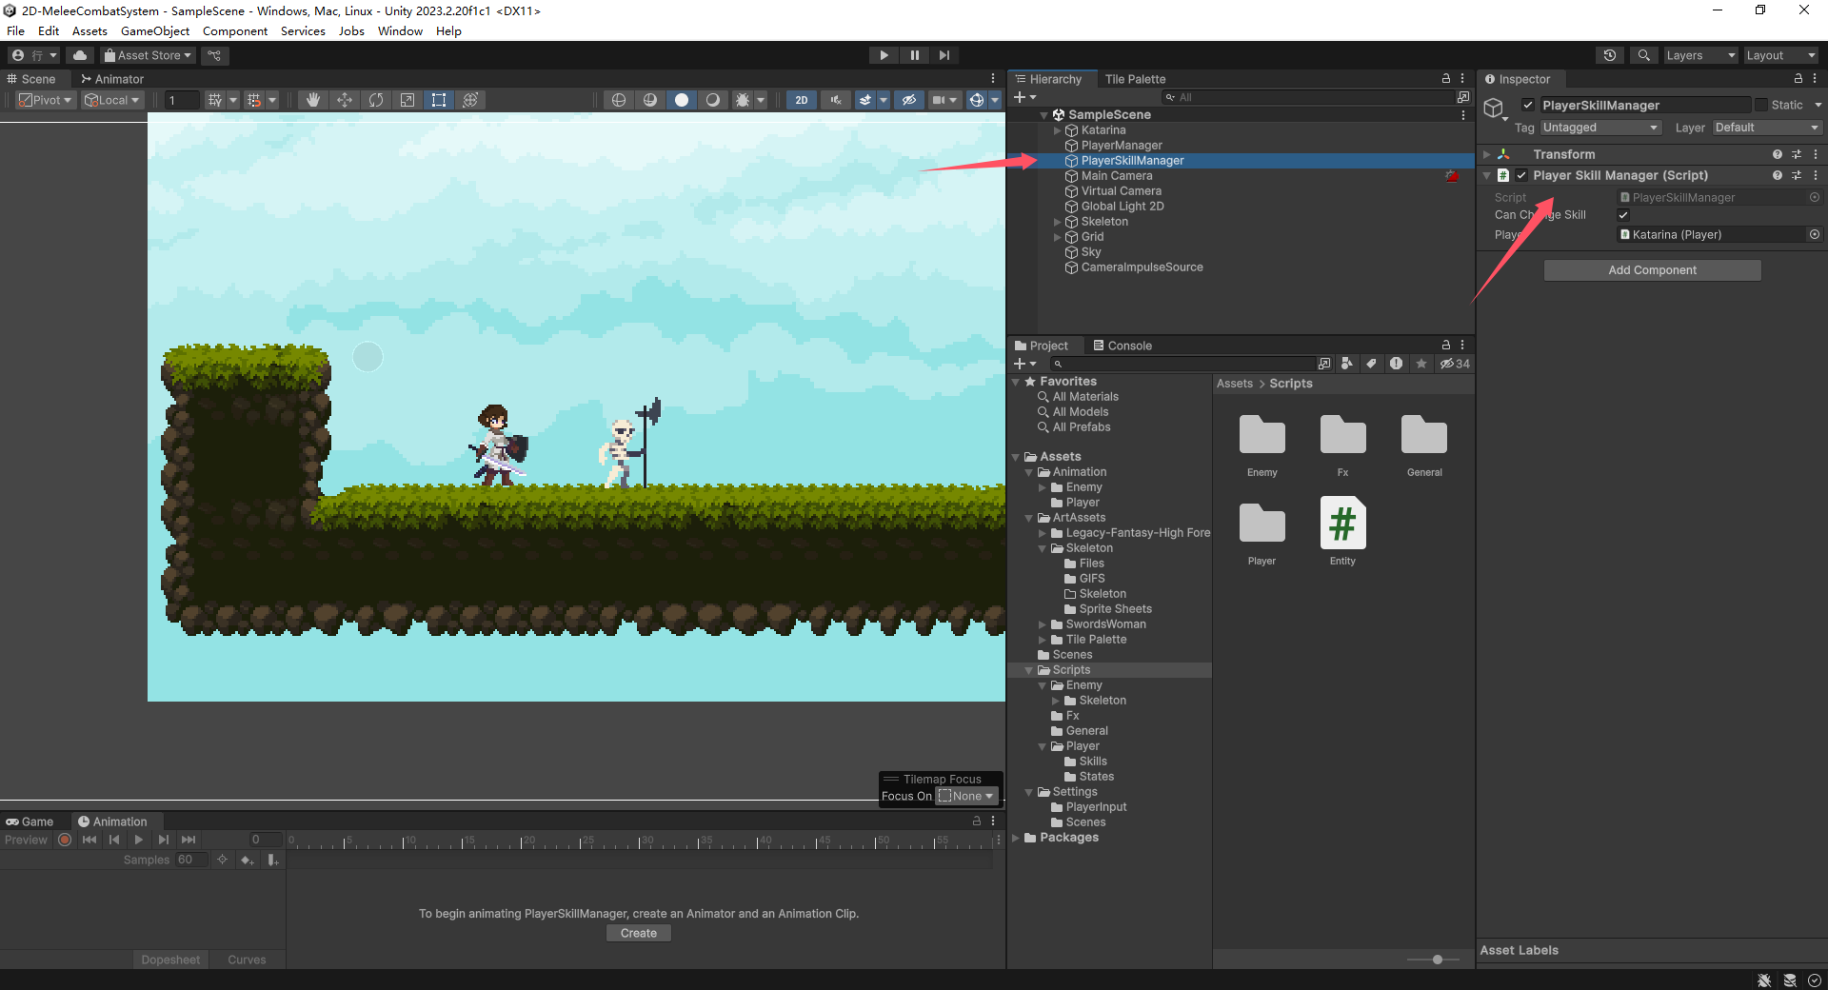
Task: Click the Add Component button
Action: (1652, 270)
